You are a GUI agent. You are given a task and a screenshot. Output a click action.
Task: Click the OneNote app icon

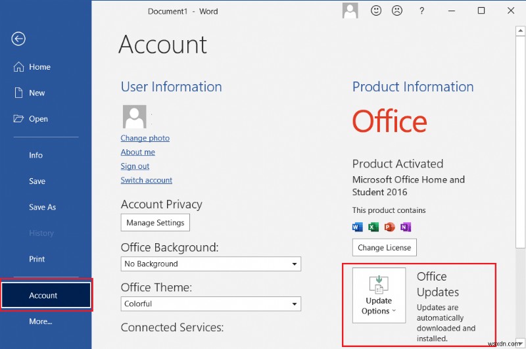405,227
